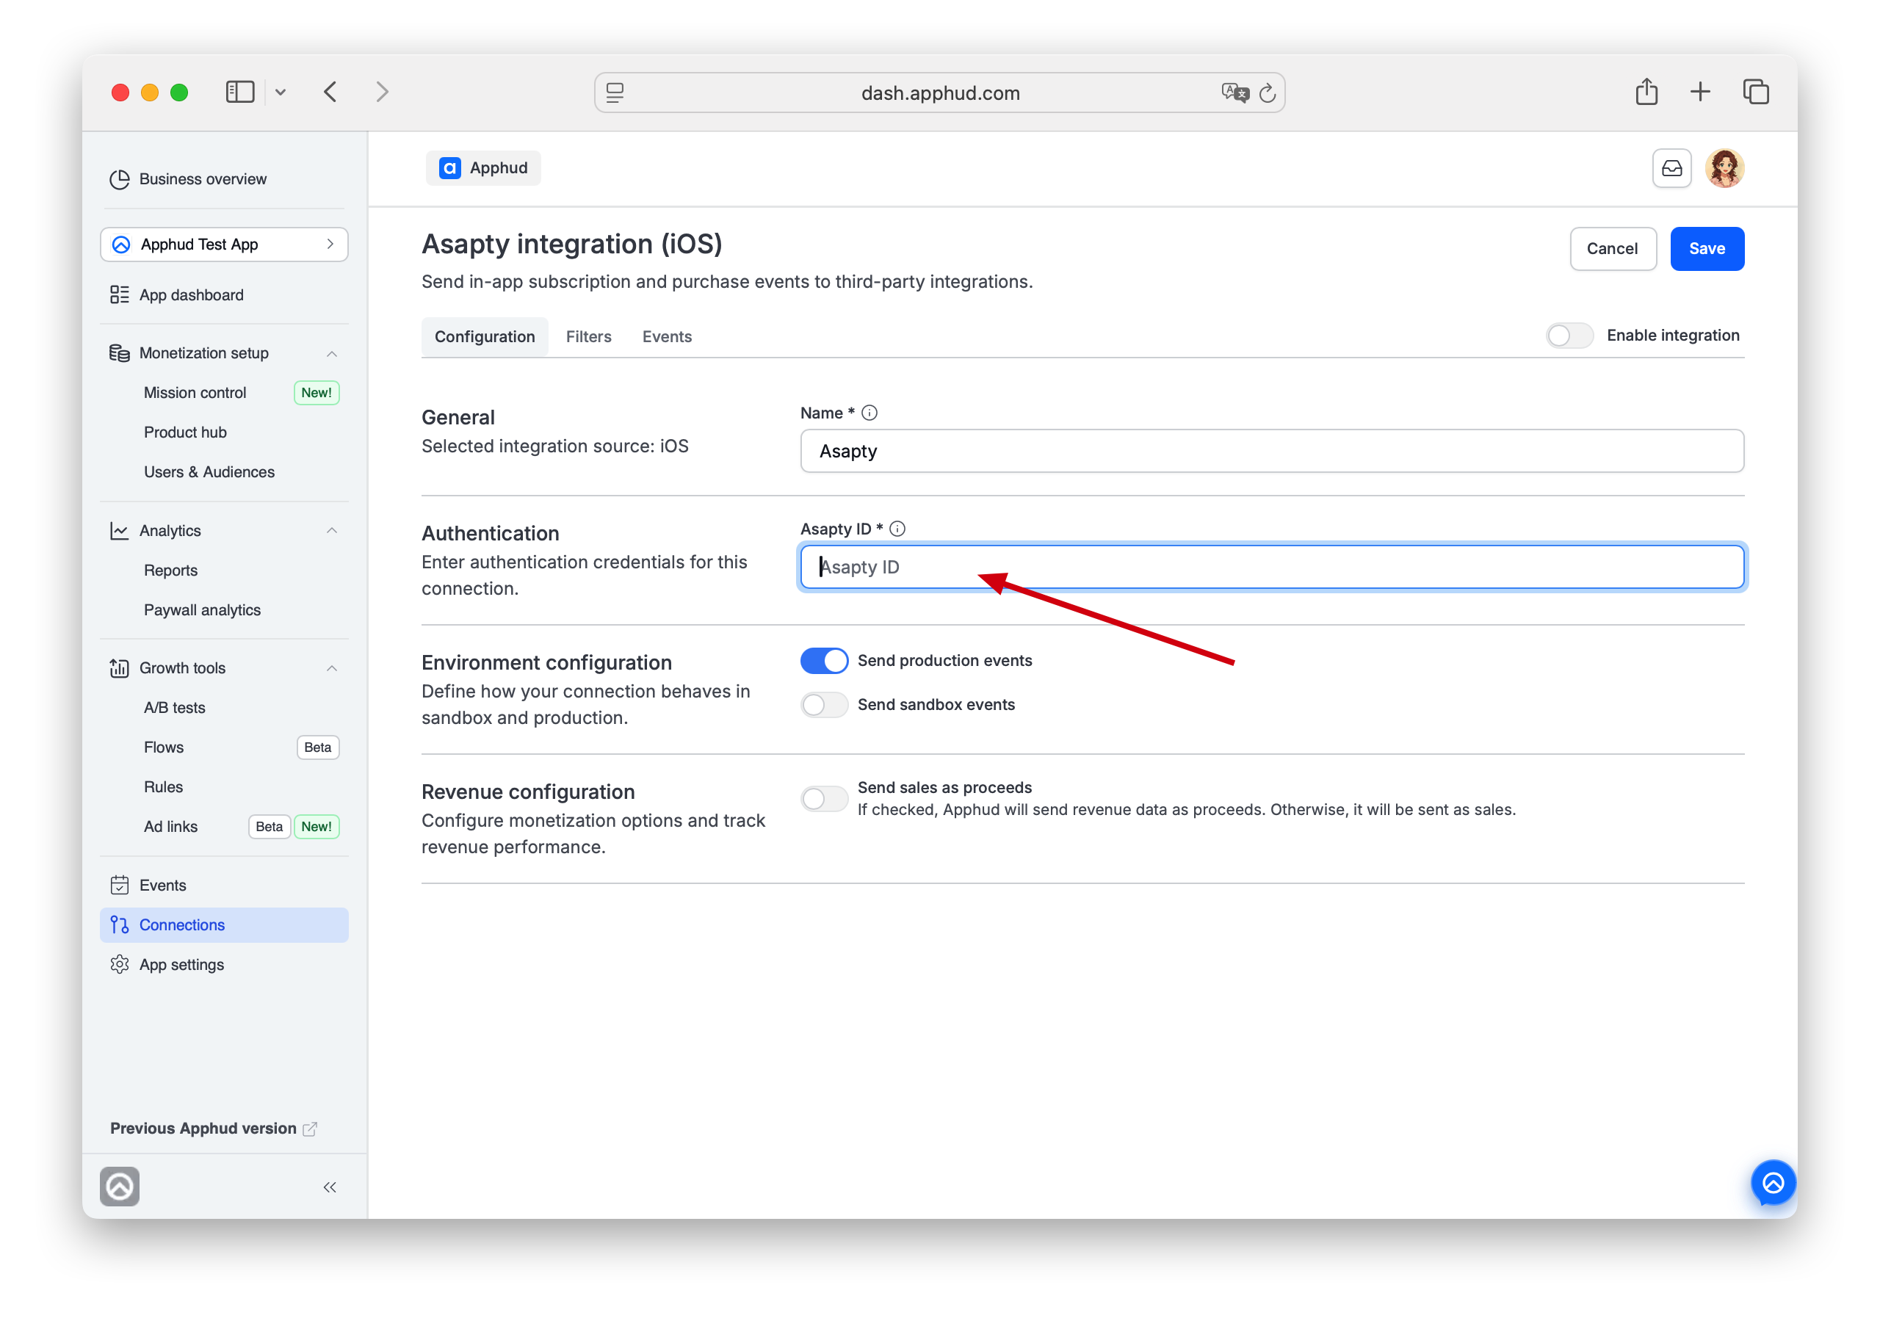Click the Name field info icon
The height and width of the screenshot is (1329, 1880).
click(869, 413)
